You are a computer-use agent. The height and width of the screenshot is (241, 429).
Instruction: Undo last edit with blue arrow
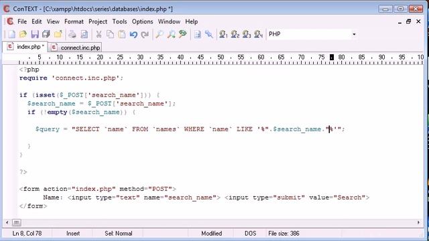tap(133, 34)
